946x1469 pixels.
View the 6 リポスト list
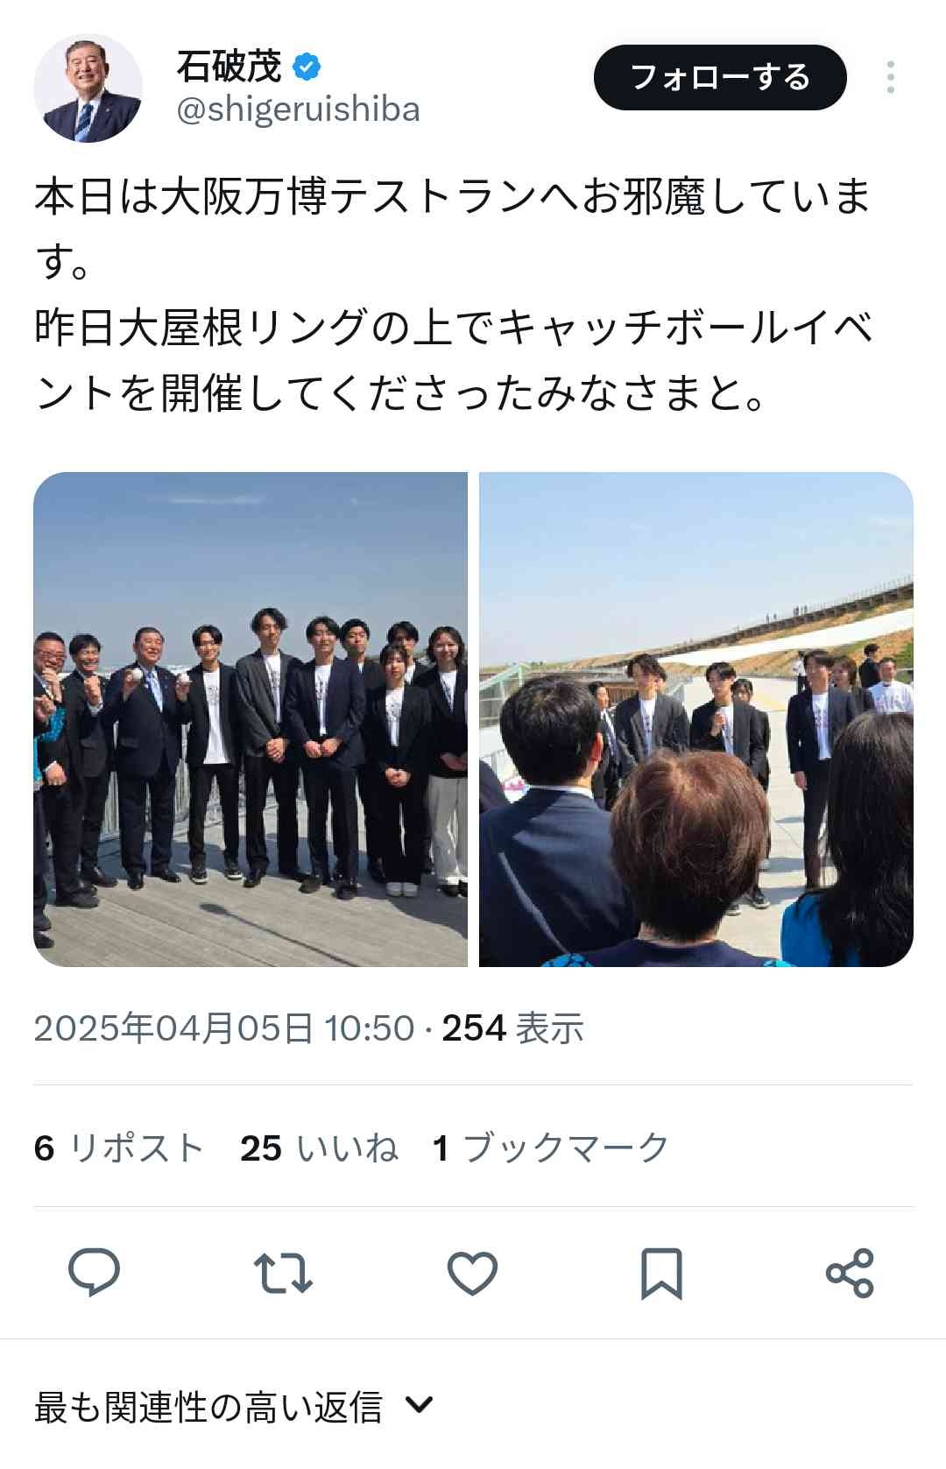[118, 1148]
